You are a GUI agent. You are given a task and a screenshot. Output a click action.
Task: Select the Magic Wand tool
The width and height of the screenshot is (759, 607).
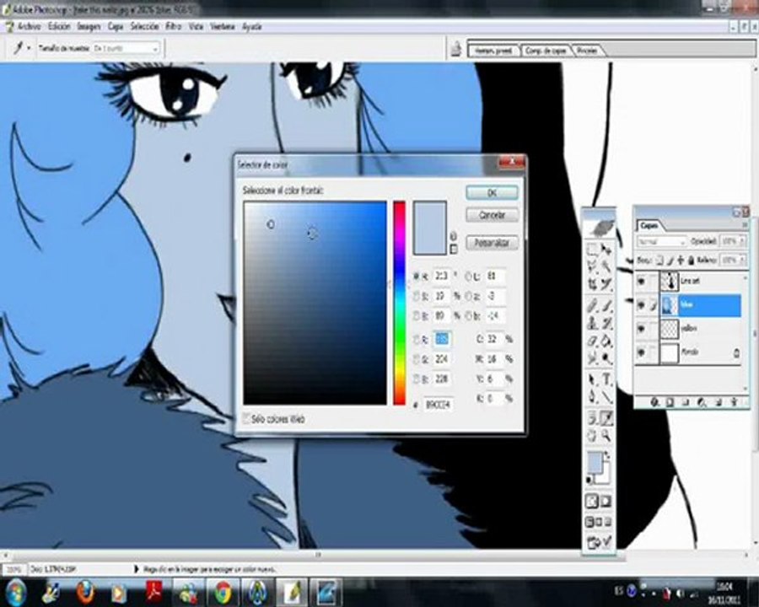point(606,266)
